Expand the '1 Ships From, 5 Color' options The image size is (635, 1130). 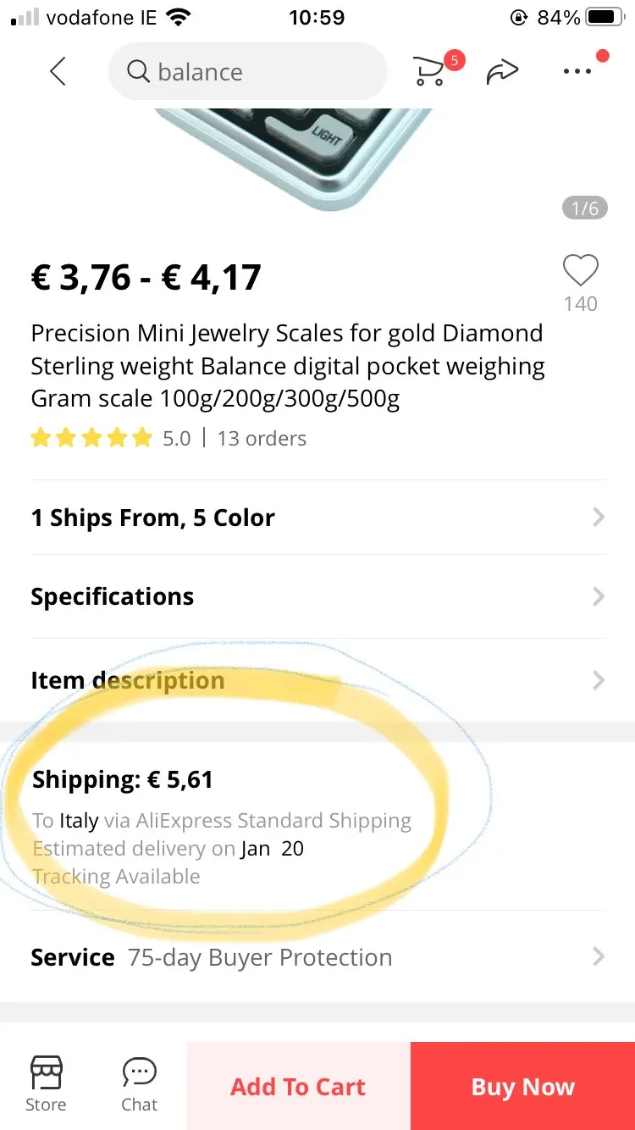317,518
